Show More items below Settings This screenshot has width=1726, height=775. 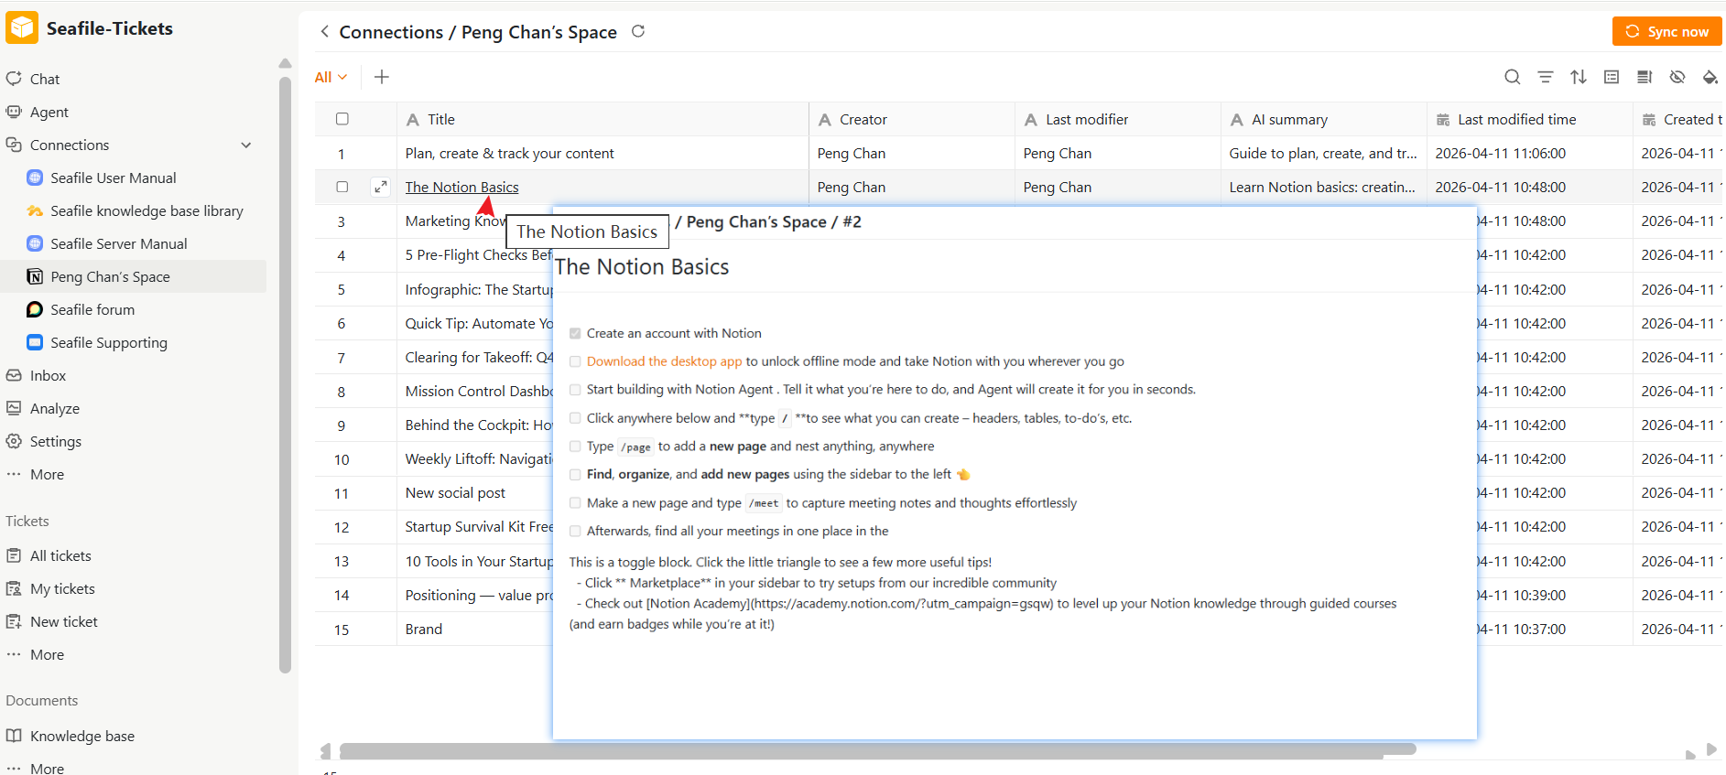click(47, 474)
